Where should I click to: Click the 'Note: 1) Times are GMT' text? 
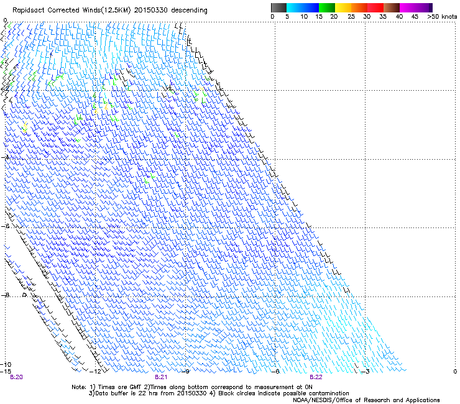(x=106, y=387)
